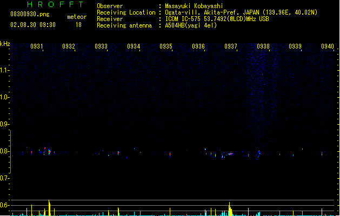This screenshot has width=340, height=216.
Task: Click the yellow intensity peak near 0937
Action: [x=230, y=209]
